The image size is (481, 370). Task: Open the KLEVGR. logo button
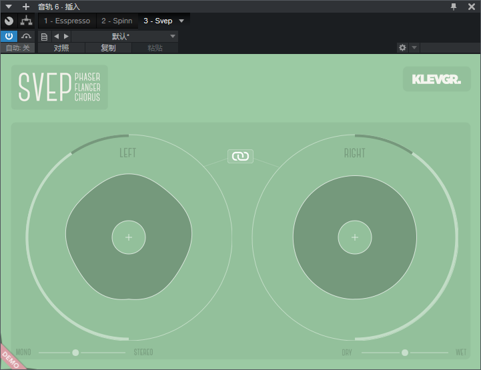point(436,79)
